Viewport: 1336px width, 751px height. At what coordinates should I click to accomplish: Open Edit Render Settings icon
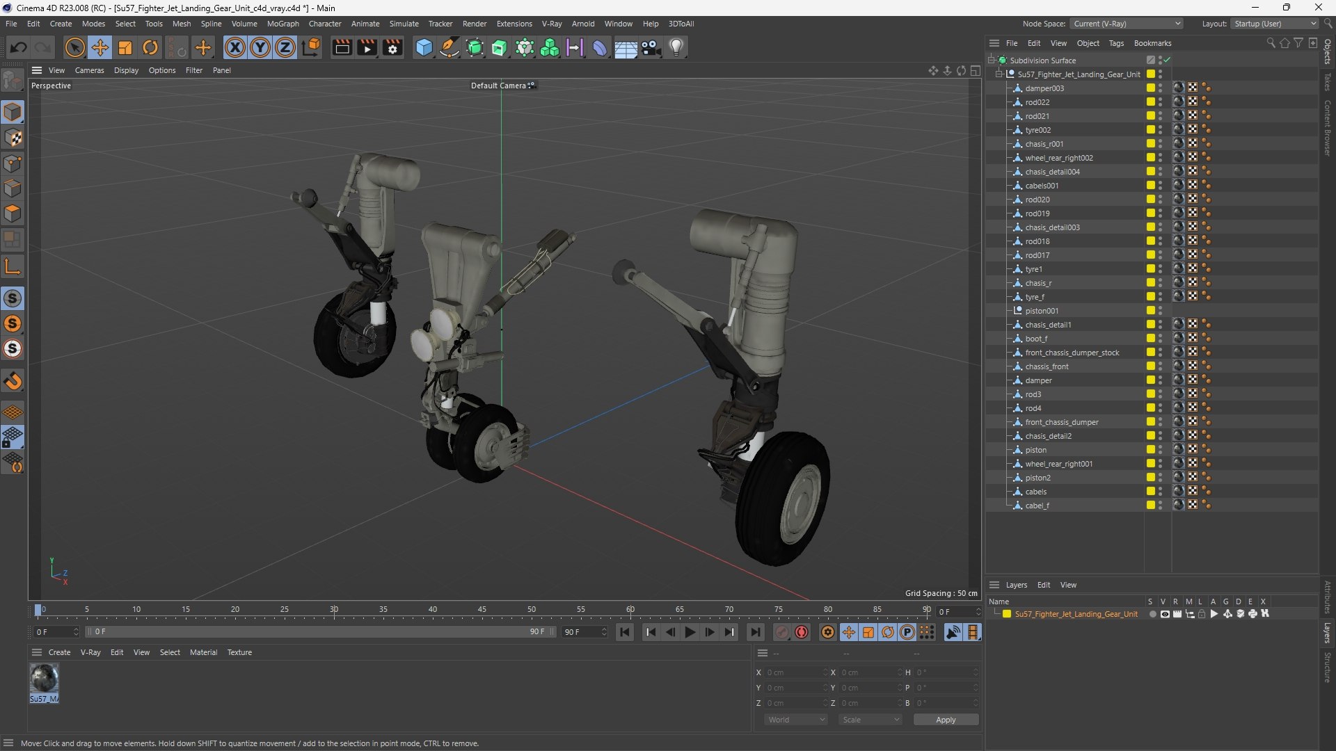coord(392,47)
